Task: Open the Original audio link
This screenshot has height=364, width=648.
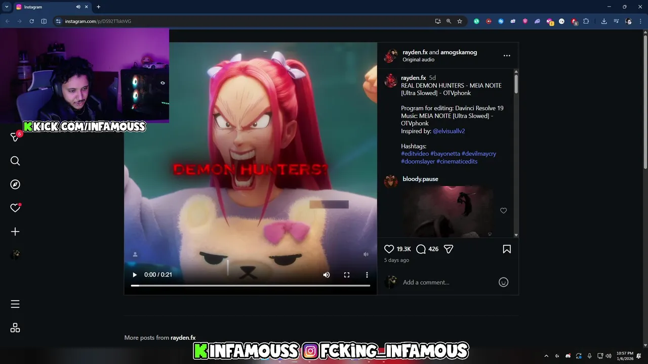Action: [x=418, y=60]
